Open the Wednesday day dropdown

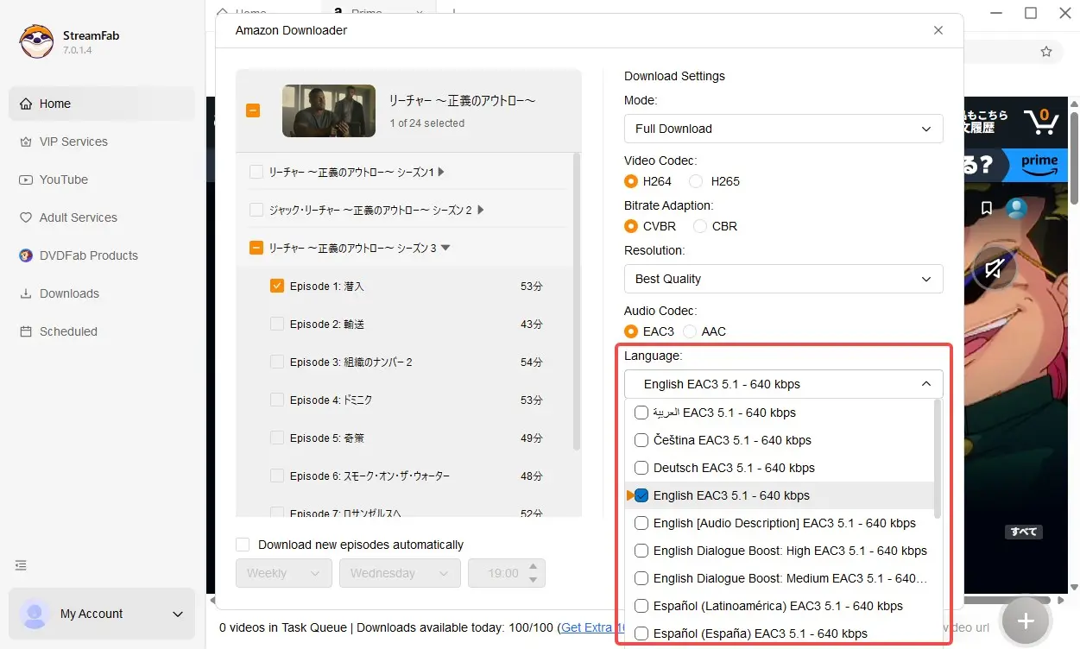400,573
